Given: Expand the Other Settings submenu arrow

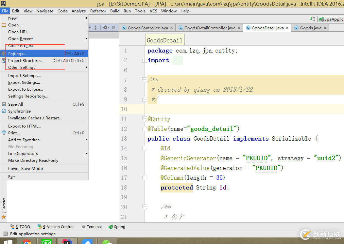Looking at the screenshot, I should pos(86,67).
